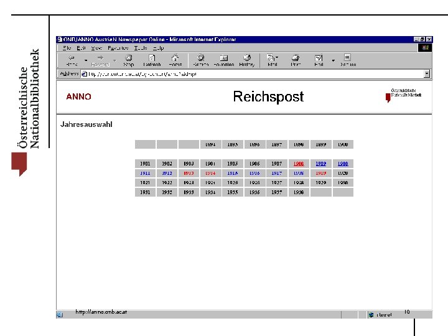Select year 1912 link
Viewport: 448px width, 336px height.
tap(167, 173)
